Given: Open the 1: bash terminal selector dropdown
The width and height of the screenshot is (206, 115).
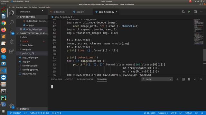Looking at the screenshot, I should pyautogui.click(x=157, y=79).
